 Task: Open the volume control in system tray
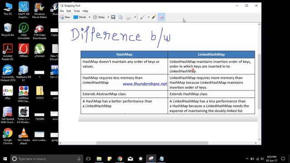[262, 159]
